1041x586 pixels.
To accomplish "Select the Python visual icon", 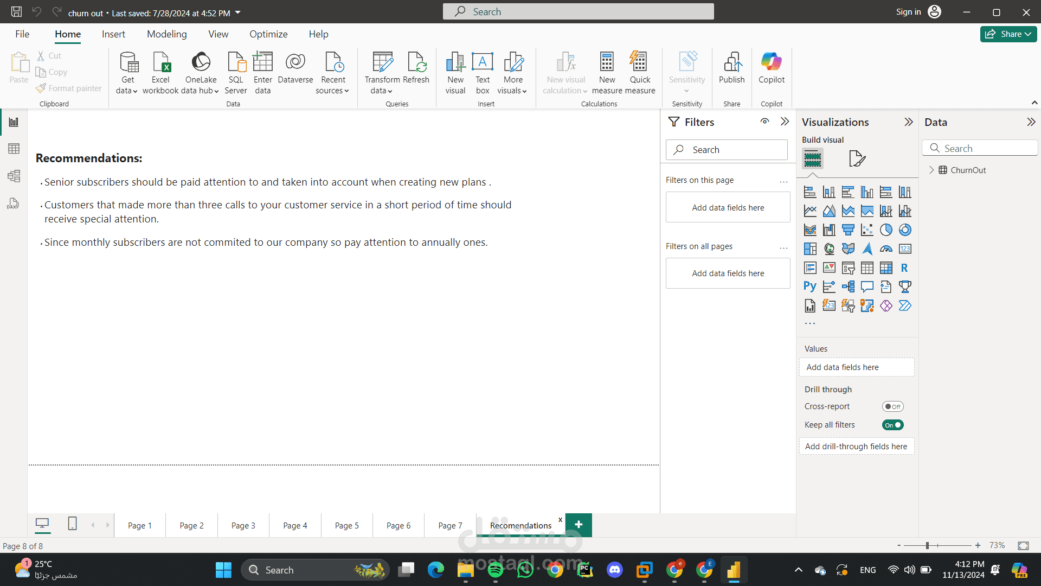I will point(810,286).
